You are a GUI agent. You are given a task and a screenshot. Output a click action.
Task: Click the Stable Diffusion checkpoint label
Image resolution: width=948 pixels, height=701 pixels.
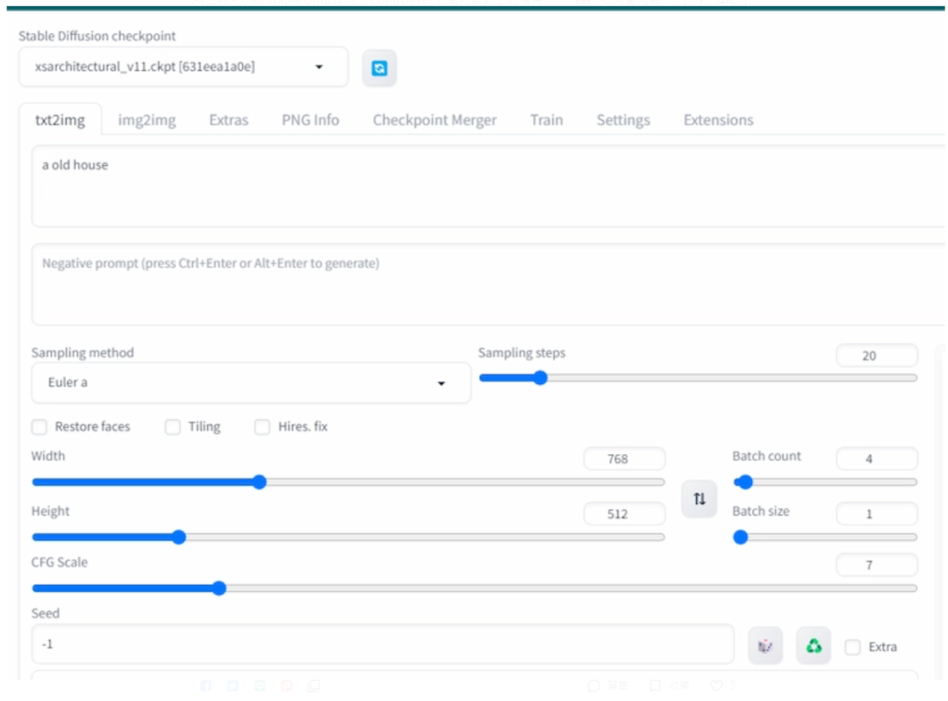pos(97,36)
